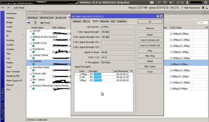Click the Redo arrow icon
The height and width of the screenshot is (122, 209).
[8, 8]
